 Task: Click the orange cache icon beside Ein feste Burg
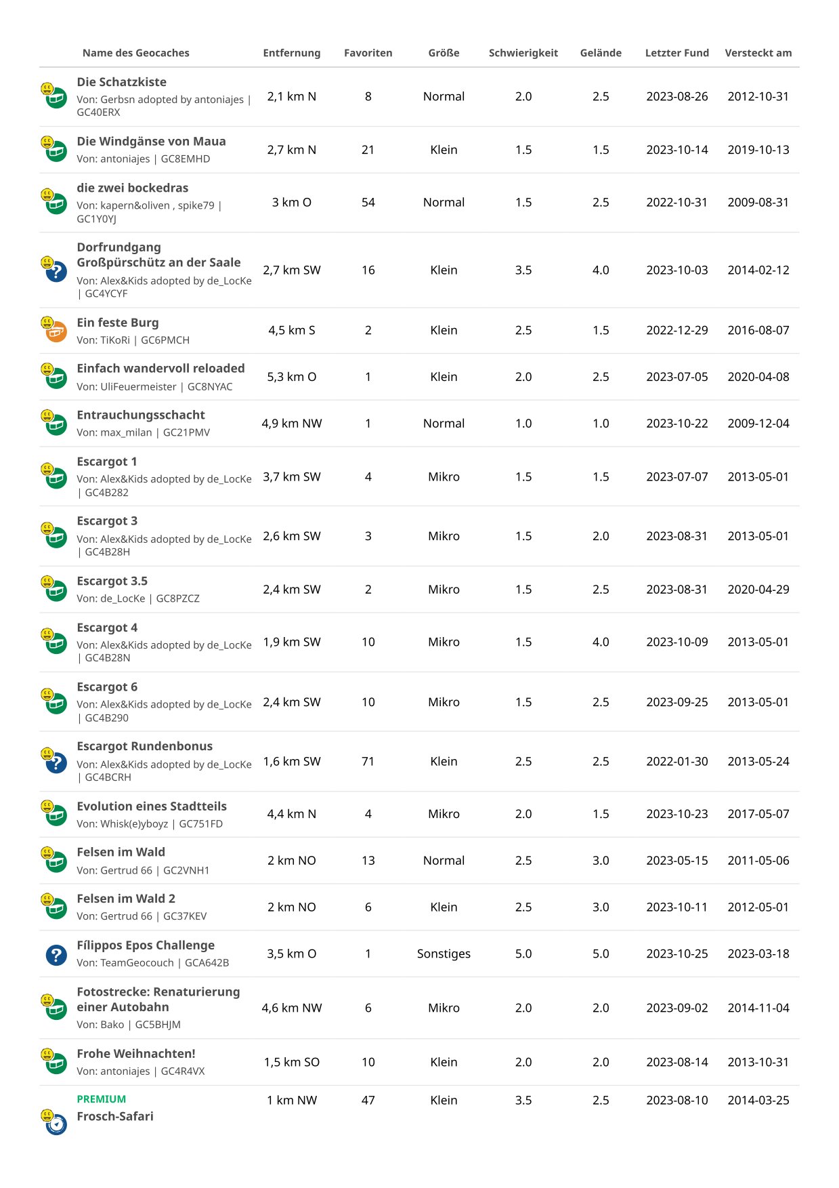point(56,331)
